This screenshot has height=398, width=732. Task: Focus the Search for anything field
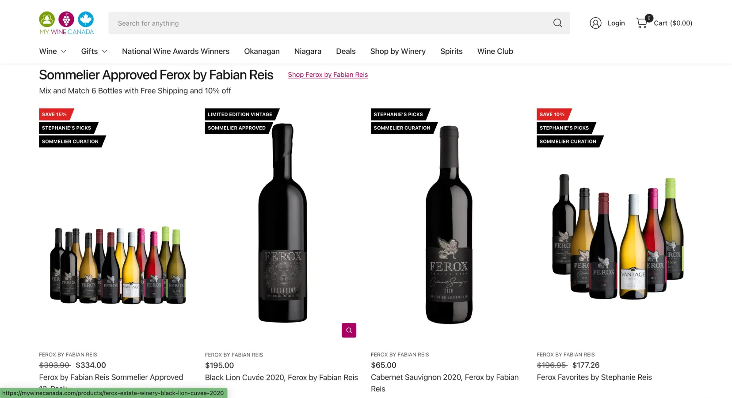click(x=327, y=23)
